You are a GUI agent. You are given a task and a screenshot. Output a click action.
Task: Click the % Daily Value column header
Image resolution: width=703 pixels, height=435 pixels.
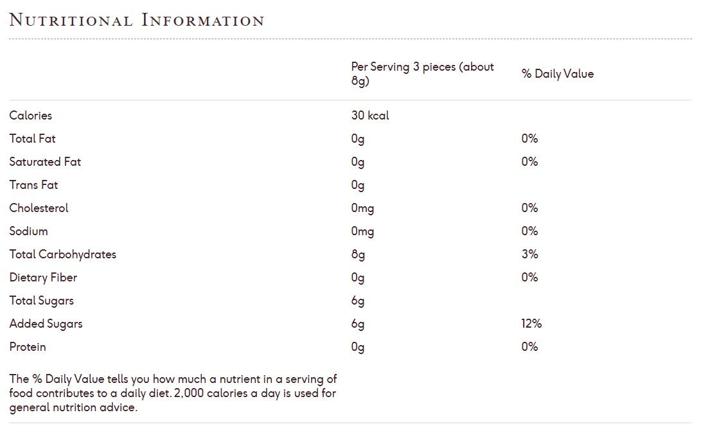(557, 74)
